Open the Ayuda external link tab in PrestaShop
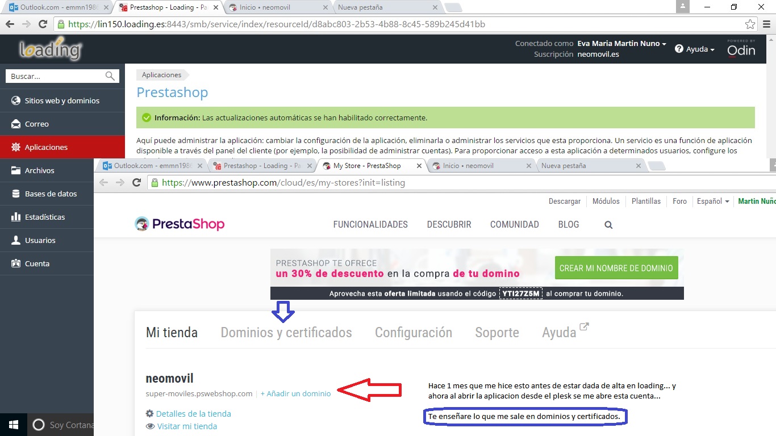The width and height of the screenshot is (776, 436). pyautogui.click(x=565, y=332)
